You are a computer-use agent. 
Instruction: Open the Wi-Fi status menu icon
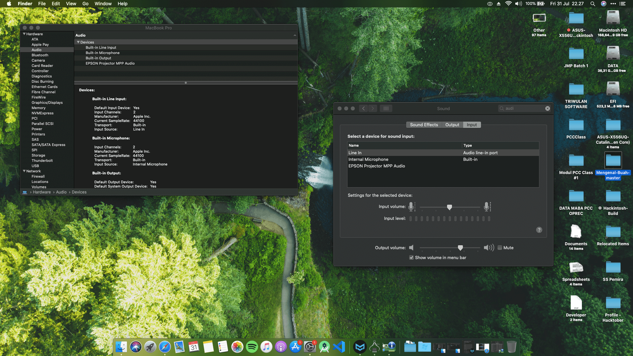[508, 4]
